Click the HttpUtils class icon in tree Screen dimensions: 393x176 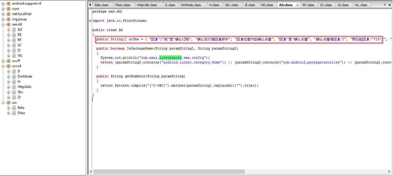tap(14, 87)
